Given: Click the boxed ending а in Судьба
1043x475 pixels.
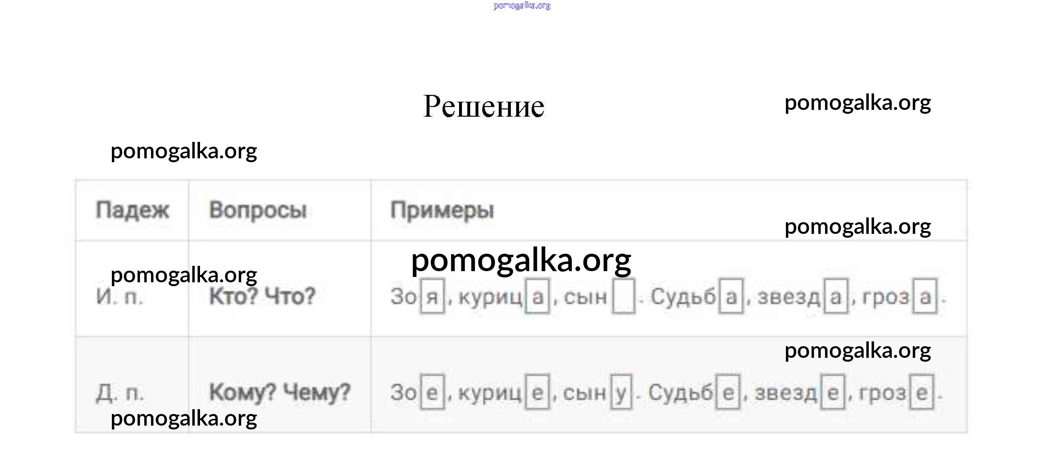Looking at the screenshot, I should [x=731, y=296].
